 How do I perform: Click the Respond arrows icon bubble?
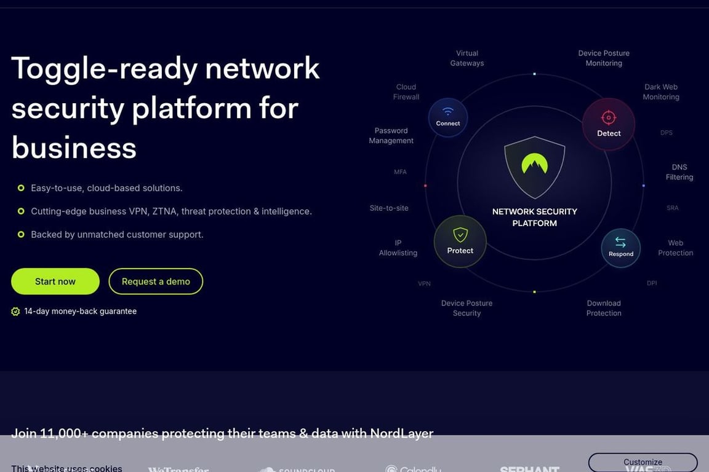coord(620,248)
